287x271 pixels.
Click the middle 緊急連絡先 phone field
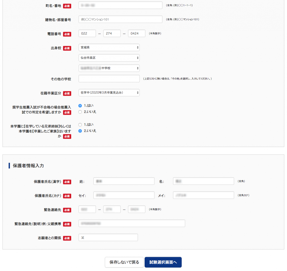[x=112, y=209]
